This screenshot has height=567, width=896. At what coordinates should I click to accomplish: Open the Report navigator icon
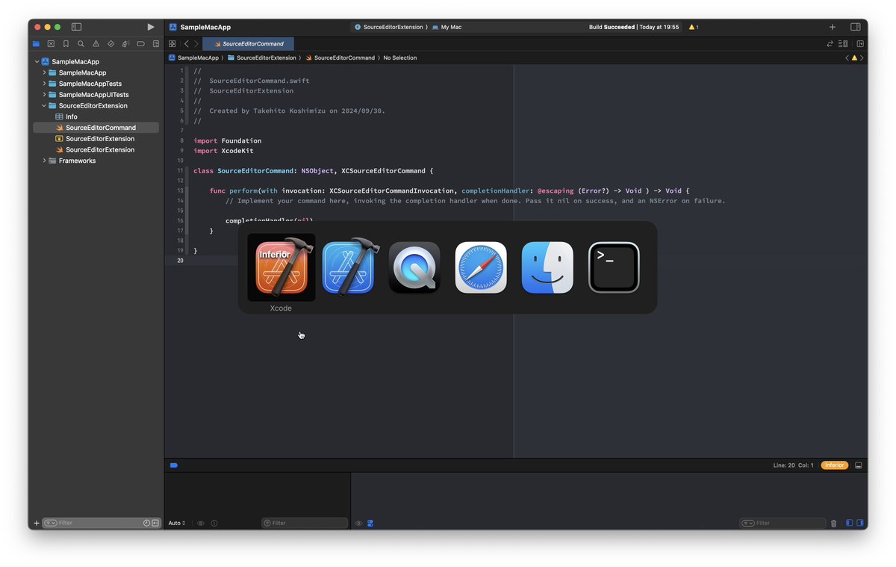pyautogui.click(x=155, y=44)
